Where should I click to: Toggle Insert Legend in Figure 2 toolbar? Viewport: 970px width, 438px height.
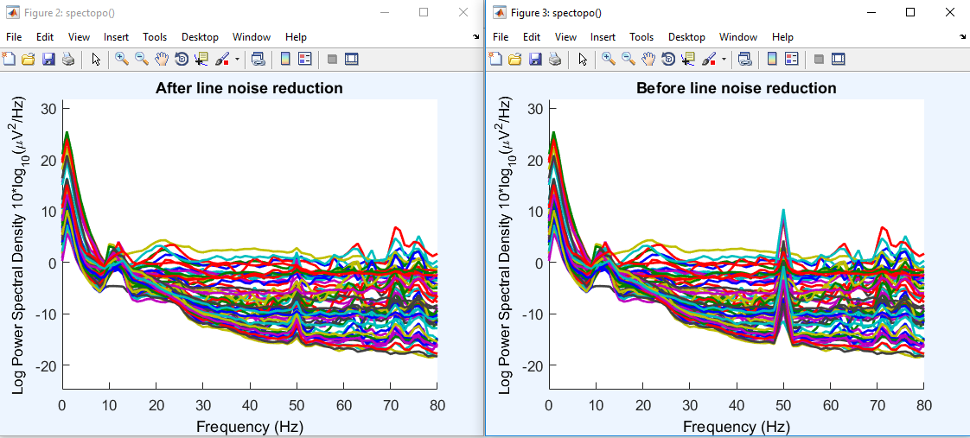[x=304, y=59]
